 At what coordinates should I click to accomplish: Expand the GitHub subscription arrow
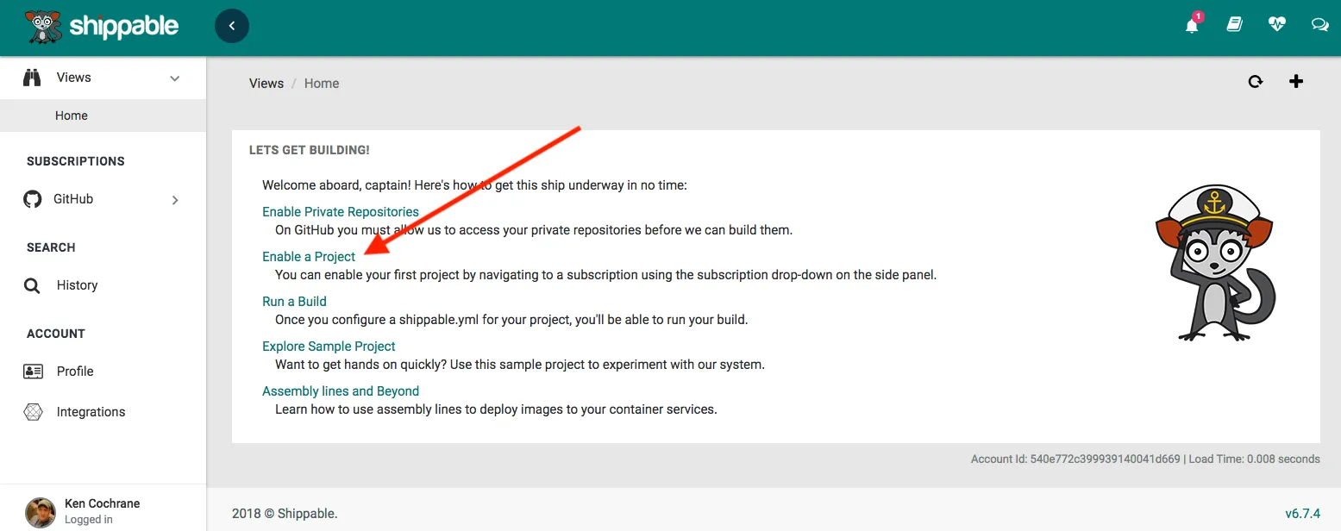click(x=175, y=200)
